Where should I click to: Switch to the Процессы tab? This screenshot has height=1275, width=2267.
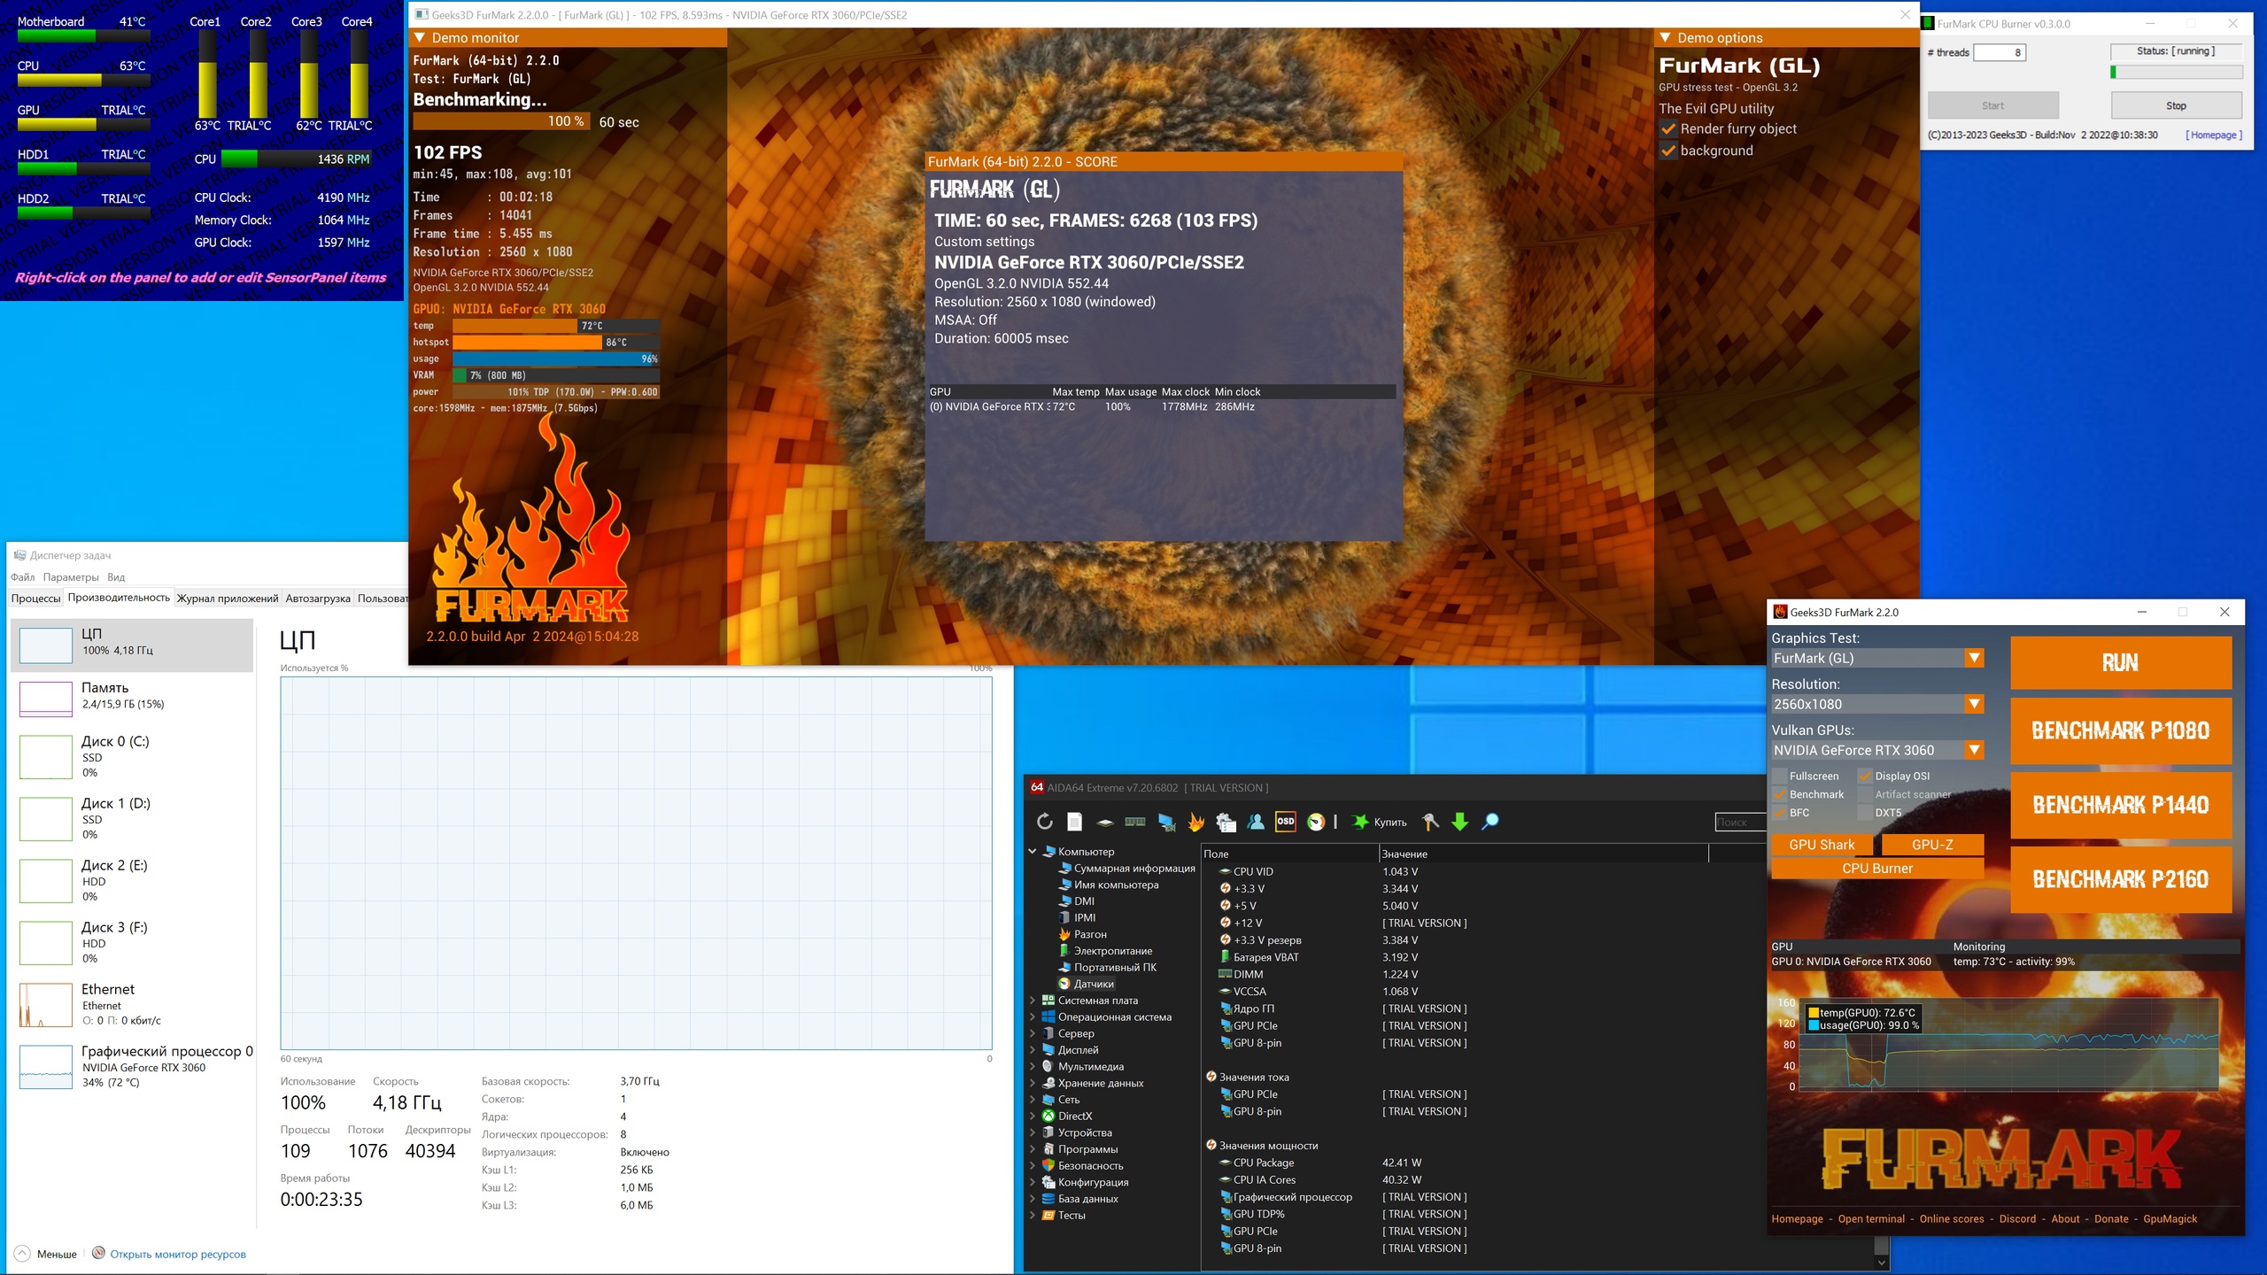tap(35, 599)
